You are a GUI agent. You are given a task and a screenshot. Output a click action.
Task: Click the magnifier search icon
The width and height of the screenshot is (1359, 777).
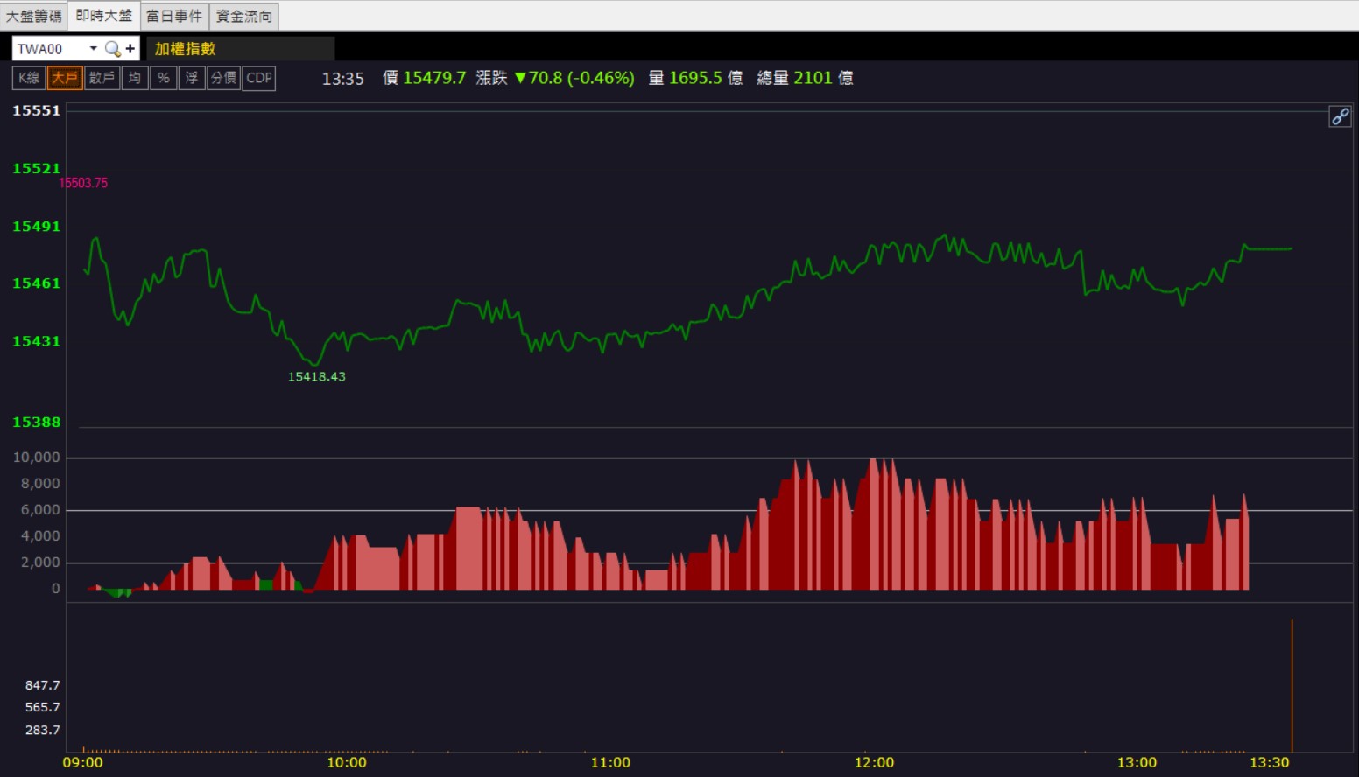(x=112, y=49)
